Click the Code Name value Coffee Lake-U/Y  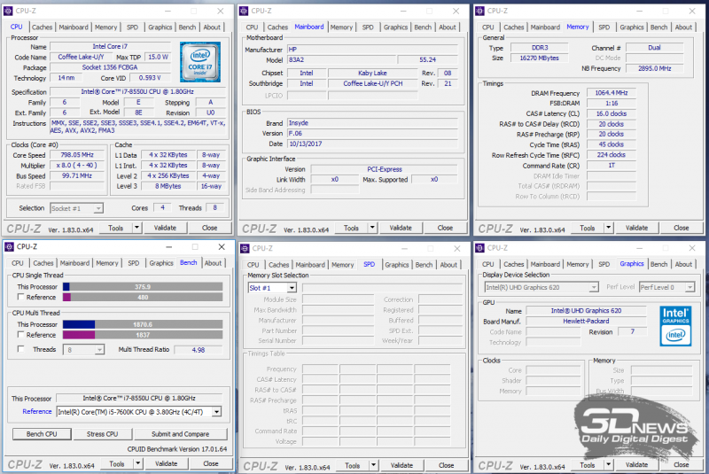tap(81, 57)
